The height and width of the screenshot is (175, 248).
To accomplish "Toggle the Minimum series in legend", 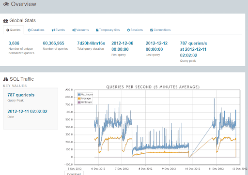I will 85,102.
